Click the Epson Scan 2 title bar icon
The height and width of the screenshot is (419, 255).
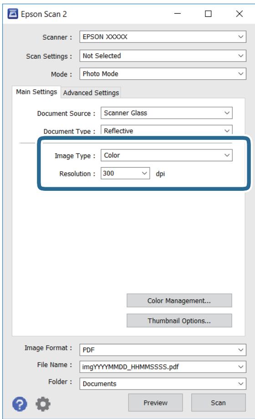pyautogui.click(x=13, y=14)
